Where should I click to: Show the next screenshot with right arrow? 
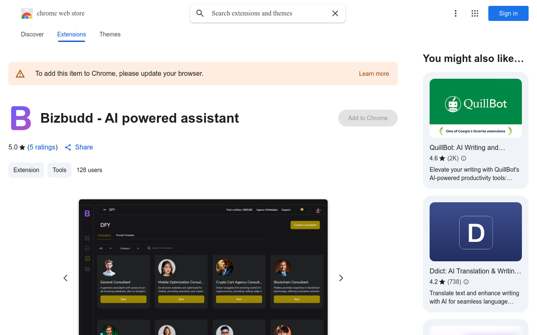(341, 278)
